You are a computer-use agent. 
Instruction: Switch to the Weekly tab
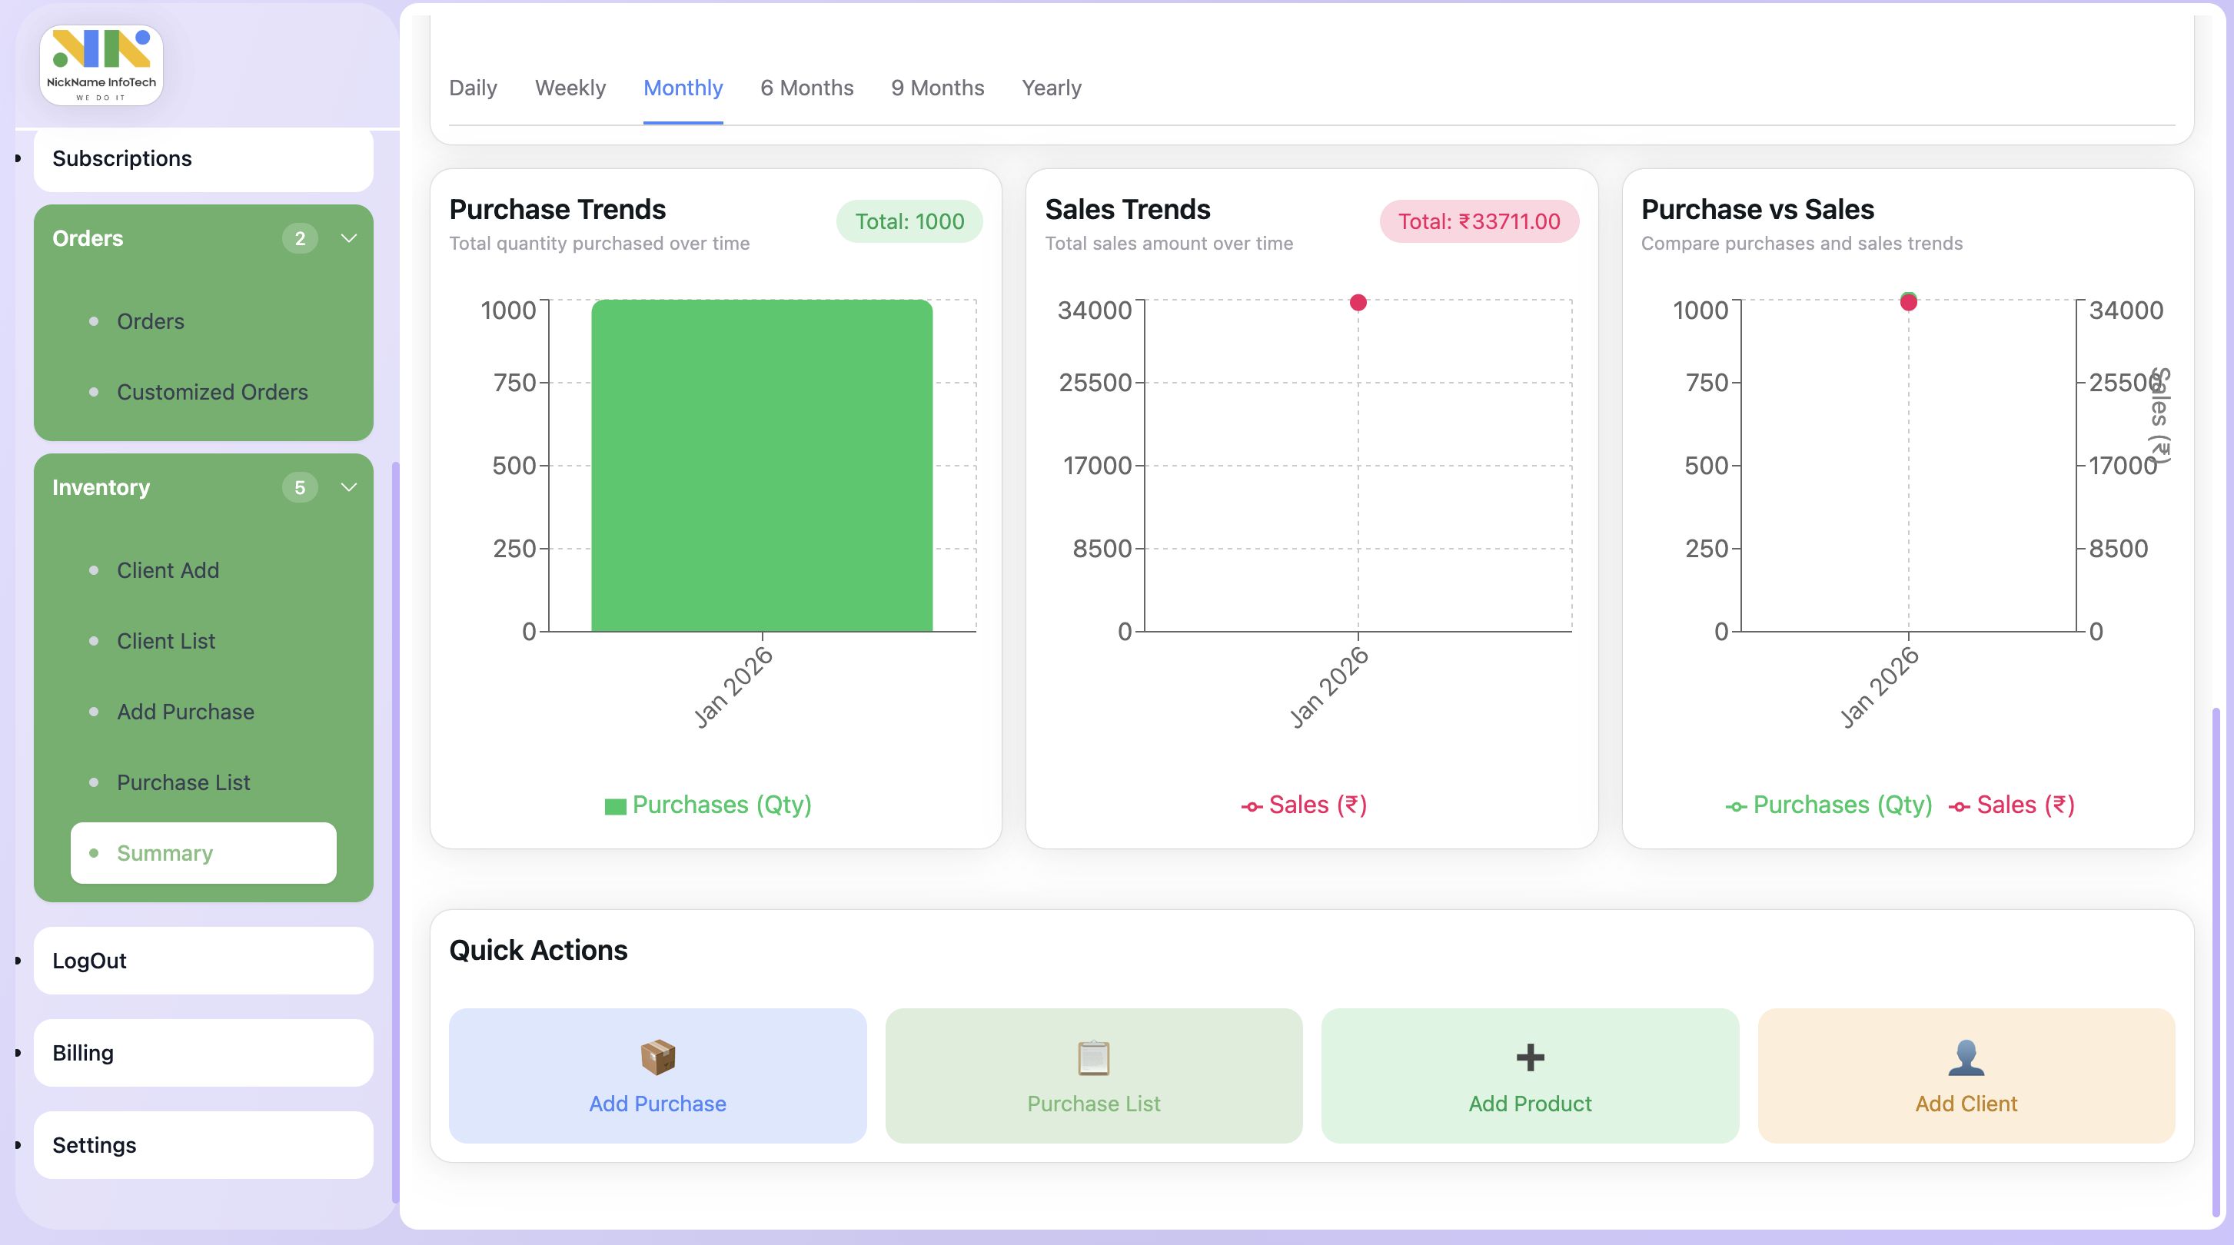click(570, 88)
